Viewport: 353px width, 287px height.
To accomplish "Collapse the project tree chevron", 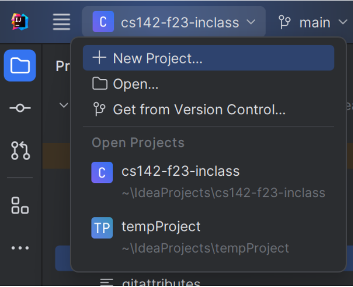I will click(64, 105).
